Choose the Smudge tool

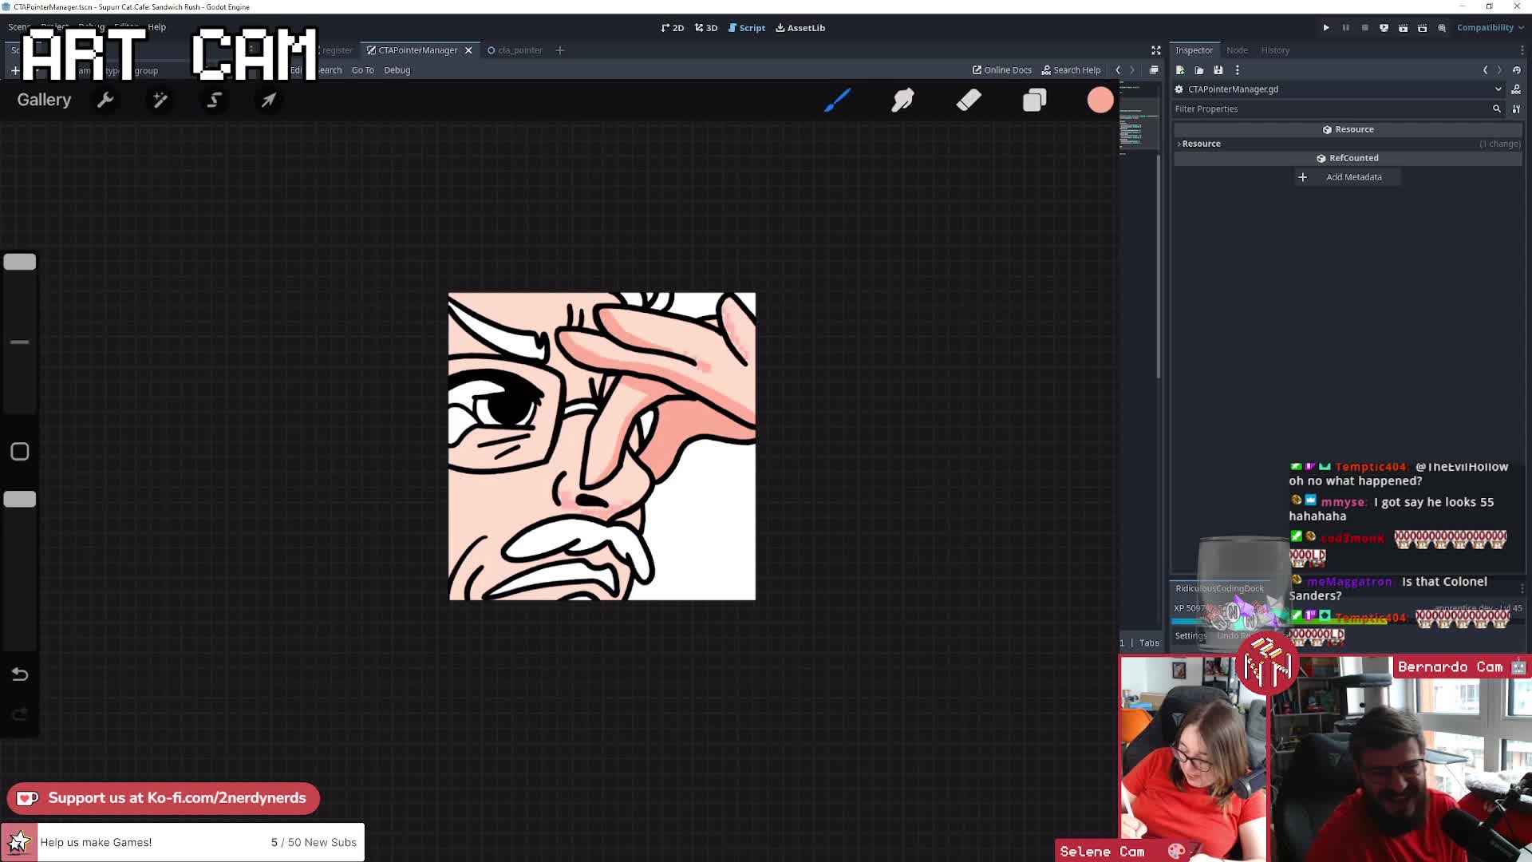point(902,100)
